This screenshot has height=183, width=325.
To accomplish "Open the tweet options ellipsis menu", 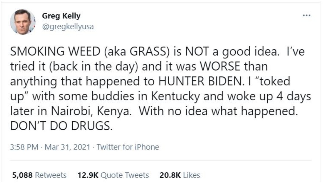I will 307,15.
